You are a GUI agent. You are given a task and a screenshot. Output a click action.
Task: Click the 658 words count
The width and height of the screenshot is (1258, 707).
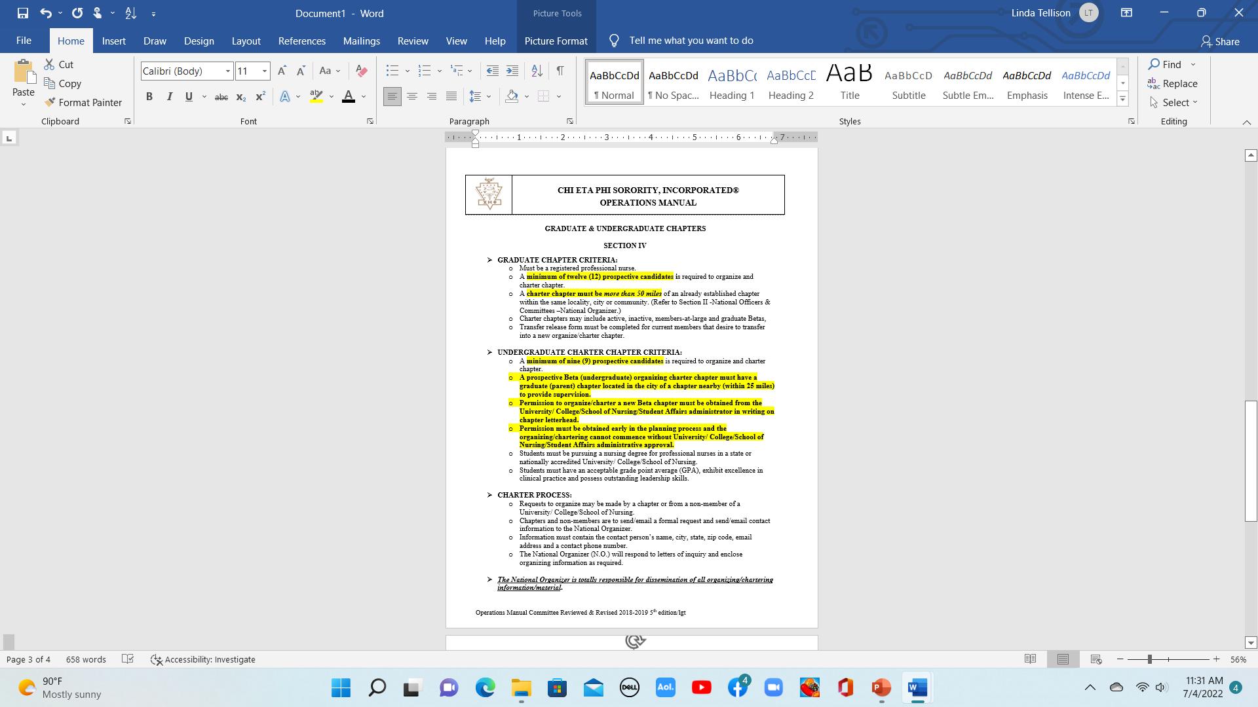[86, 659]
